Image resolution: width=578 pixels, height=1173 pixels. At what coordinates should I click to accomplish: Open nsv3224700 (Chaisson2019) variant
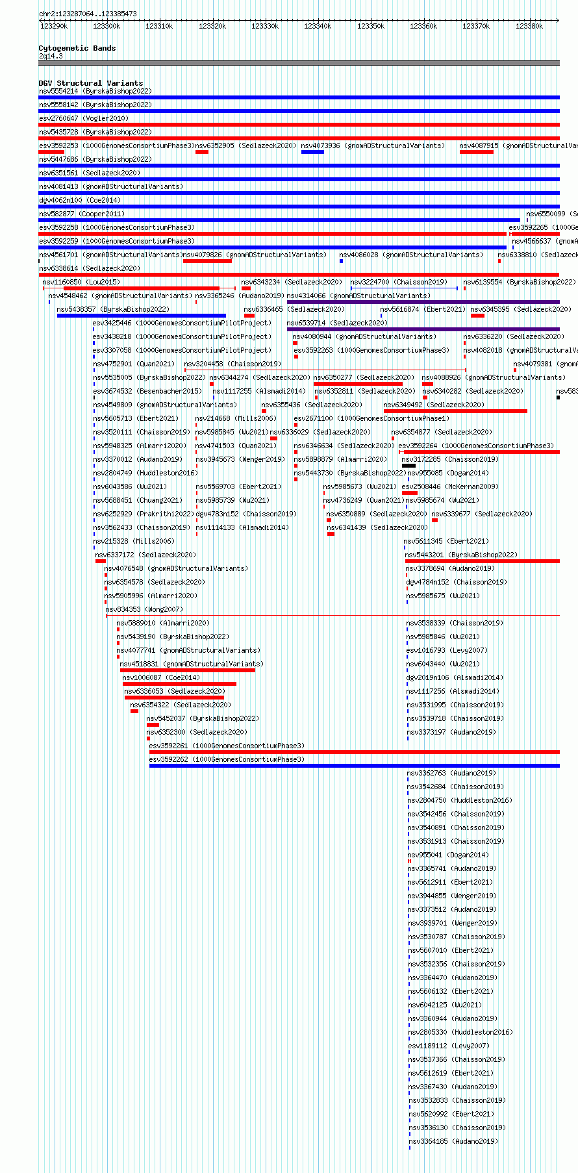click(x=399, y=283)
